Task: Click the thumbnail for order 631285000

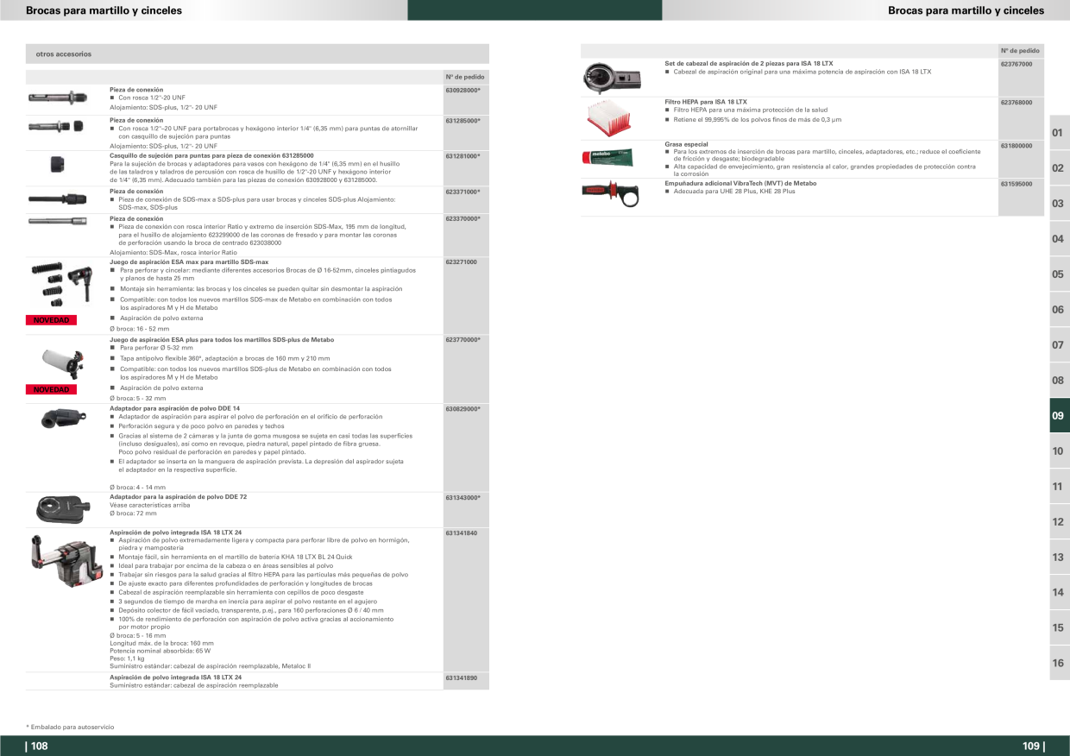Action: point(54,126)
